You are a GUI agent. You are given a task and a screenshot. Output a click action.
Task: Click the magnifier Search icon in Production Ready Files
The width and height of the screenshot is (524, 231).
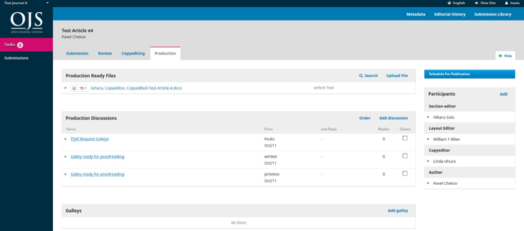click(361, 76)
